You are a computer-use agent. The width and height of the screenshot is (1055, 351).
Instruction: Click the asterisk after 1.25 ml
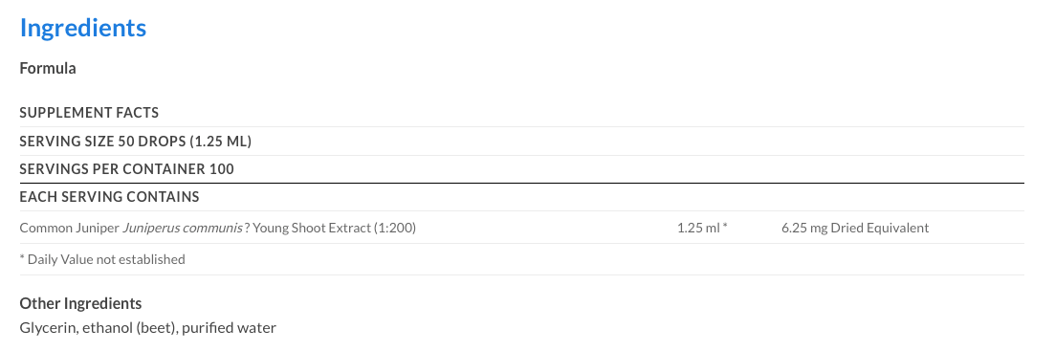(x=725, y=227)
